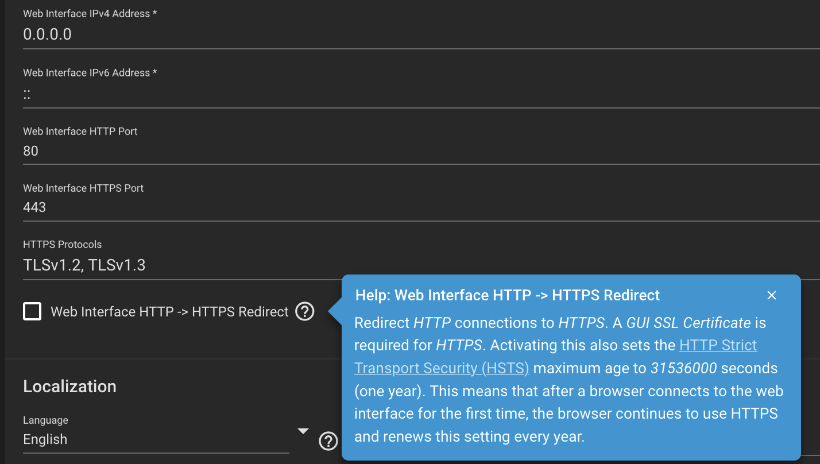The image size is (820, 464).
Task: Expand the Language dropdown arrow
Action: [303, 431]
